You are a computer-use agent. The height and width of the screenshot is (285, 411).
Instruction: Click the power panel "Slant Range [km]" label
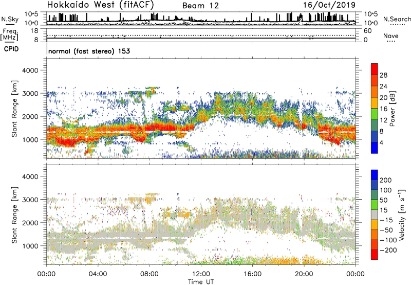(x=14, y=109)
